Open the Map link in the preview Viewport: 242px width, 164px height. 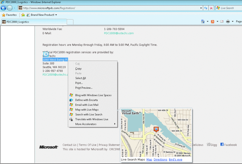click(x=149, y=159)
